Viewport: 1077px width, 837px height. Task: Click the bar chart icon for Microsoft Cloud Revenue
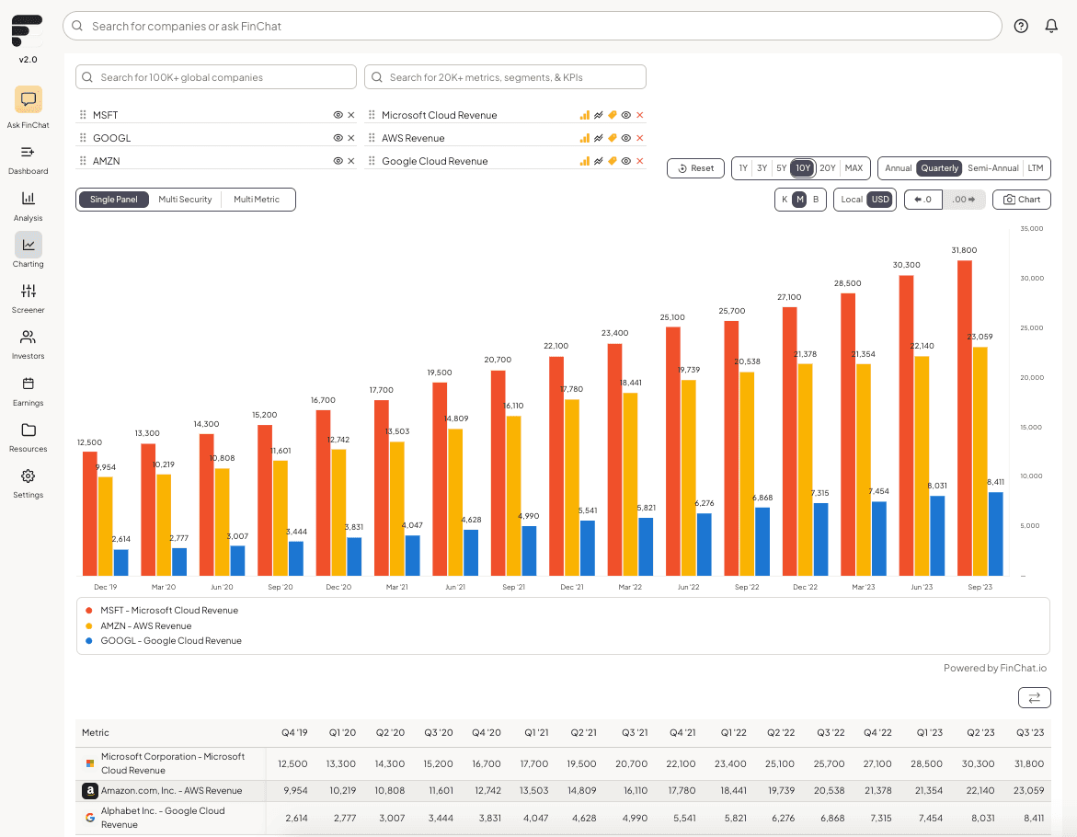pyautogui.click(x=585, y=115)
